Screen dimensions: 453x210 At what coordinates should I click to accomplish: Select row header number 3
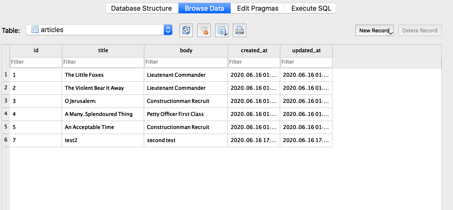pos(6,101)
